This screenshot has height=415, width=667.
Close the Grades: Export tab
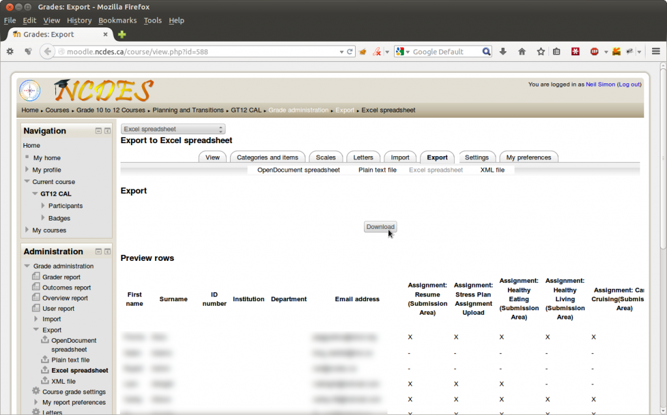click(106, 34)
